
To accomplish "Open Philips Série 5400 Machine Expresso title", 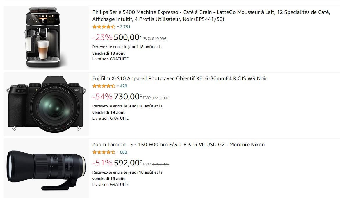I will click(211, 16).
